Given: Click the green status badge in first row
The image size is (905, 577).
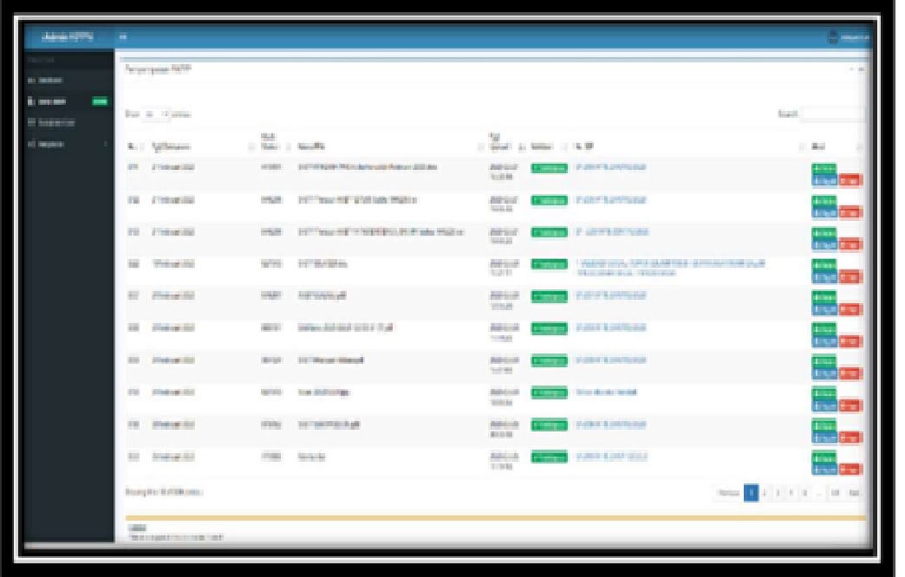Looking at the screenshot, I should pyautogui.click(x=550, y=168).
